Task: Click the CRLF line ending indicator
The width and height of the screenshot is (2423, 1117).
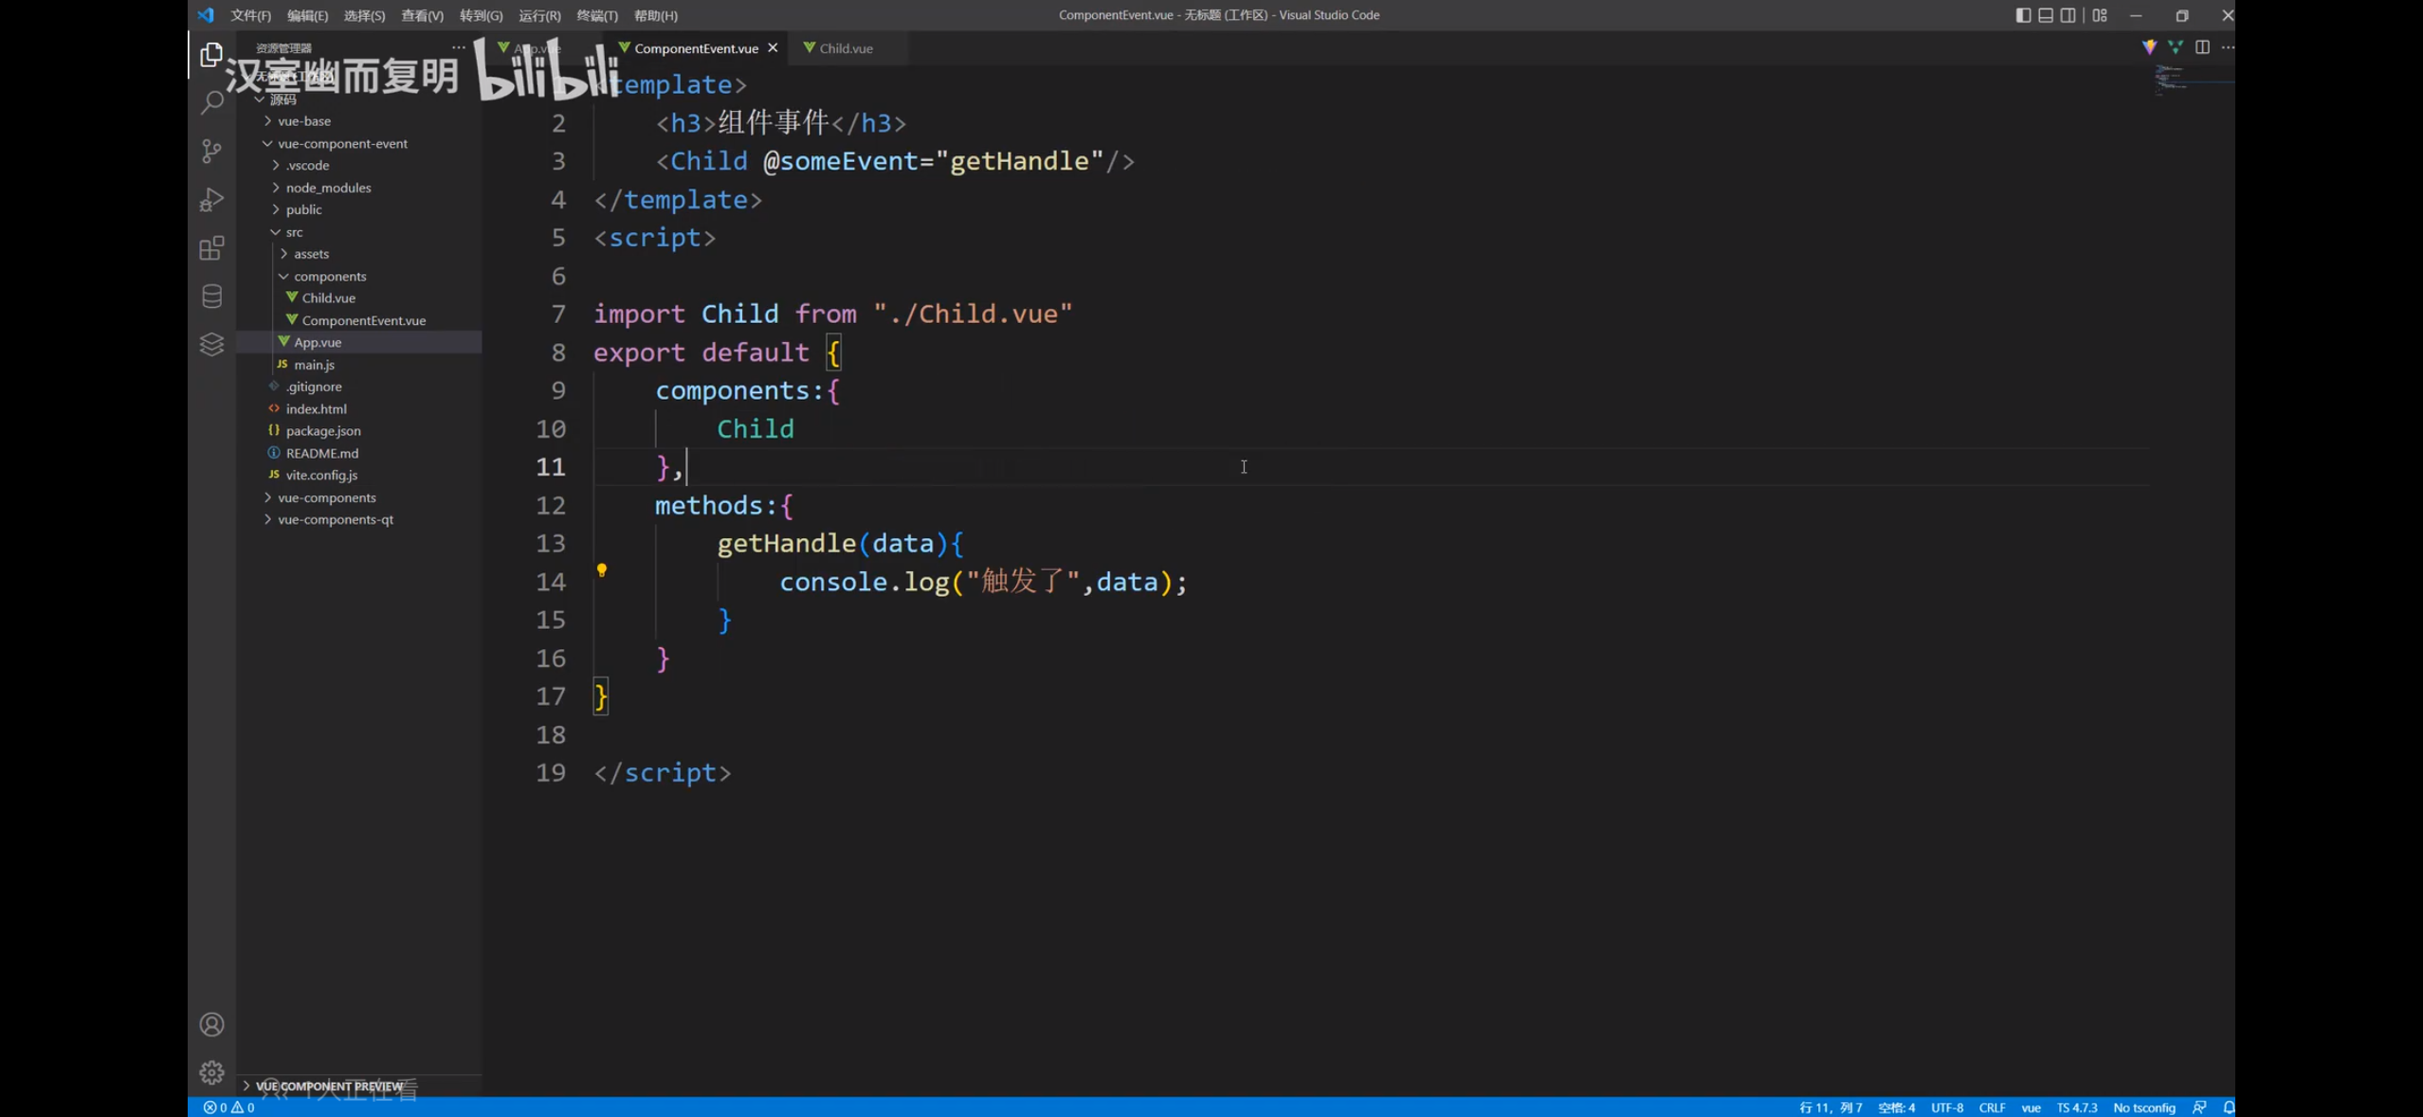Action: [1991, 1107]
